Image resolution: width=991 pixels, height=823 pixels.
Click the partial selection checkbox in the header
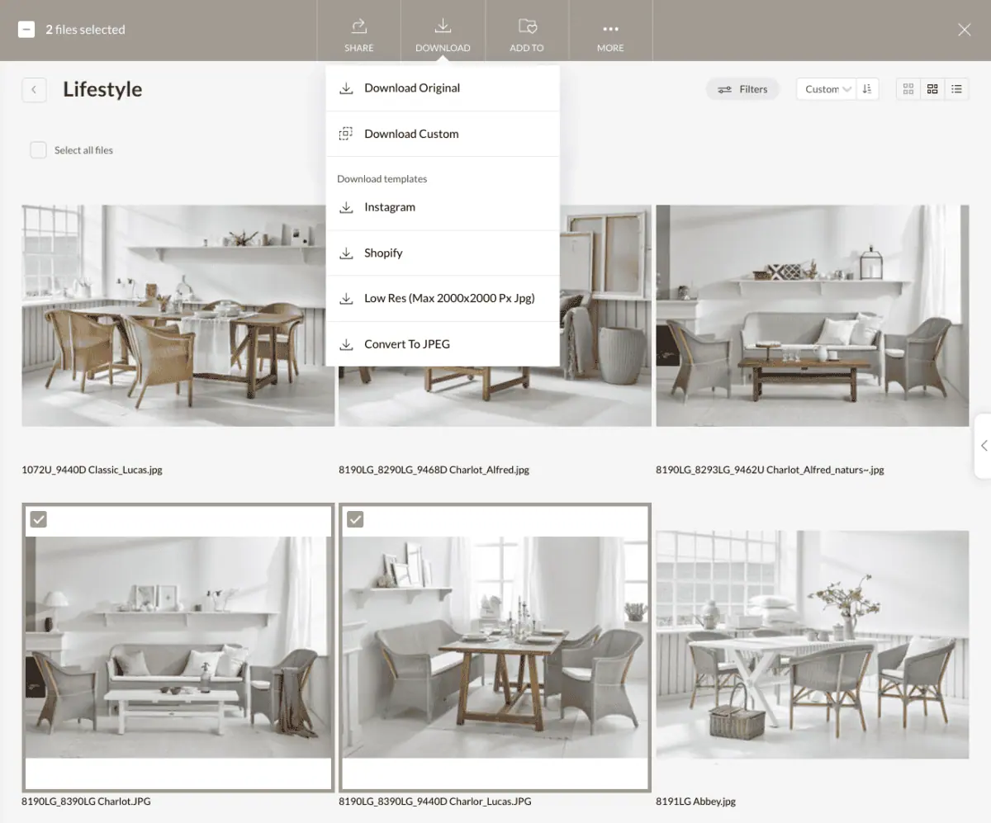click(26, 29)
